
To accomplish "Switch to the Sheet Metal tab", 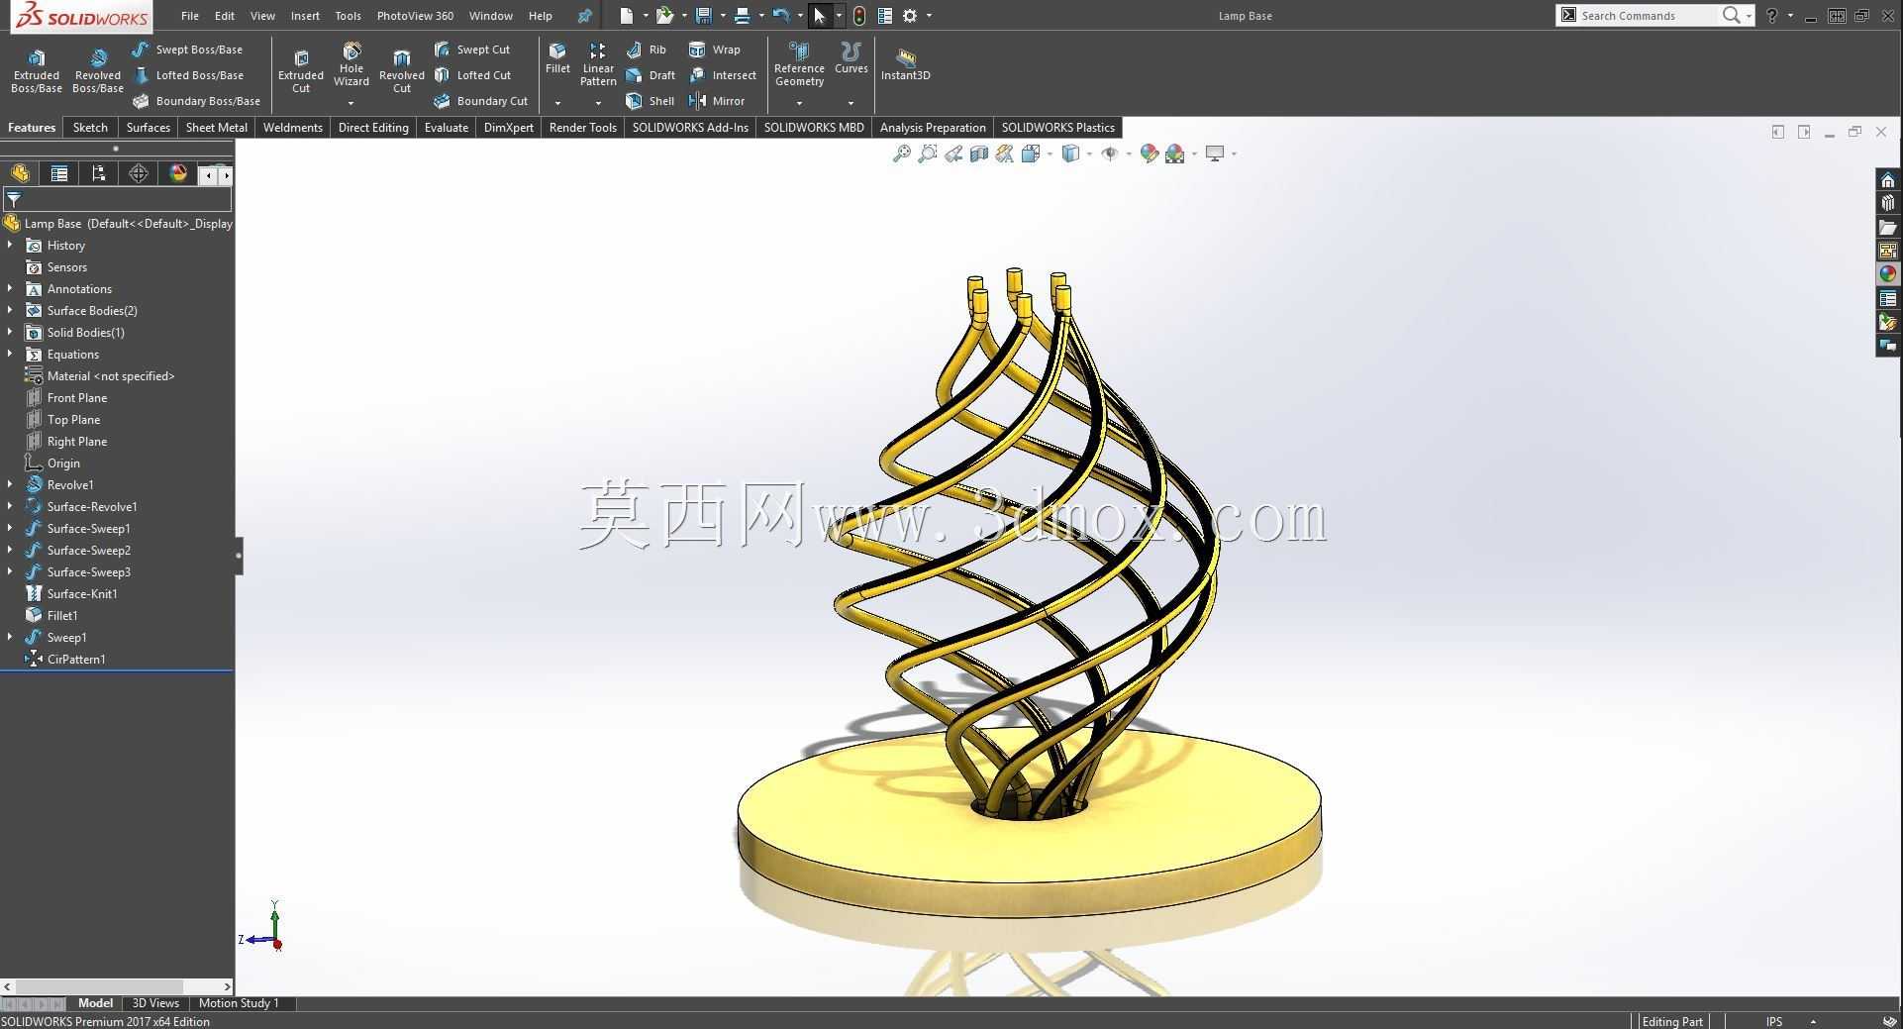I will click(216, 127).
